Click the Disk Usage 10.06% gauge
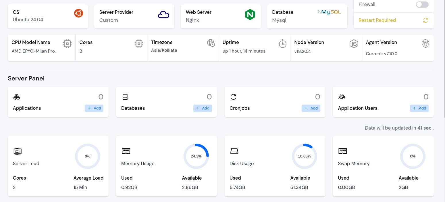 305,156
